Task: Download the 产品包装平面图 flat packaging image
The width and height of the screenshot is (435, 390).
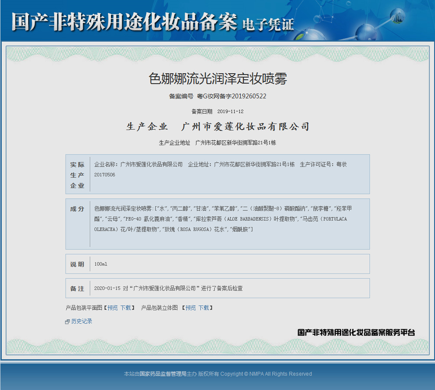Action: coord(126,308)
